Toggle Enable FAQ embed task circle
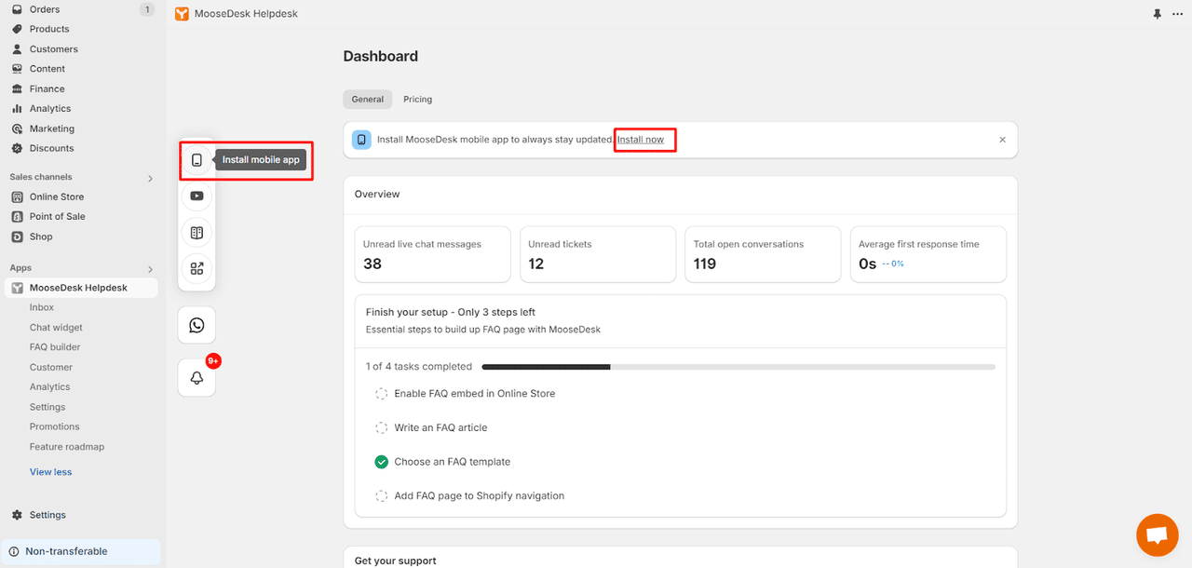This screenshot has width=1192, height=568. pos(382,394)
